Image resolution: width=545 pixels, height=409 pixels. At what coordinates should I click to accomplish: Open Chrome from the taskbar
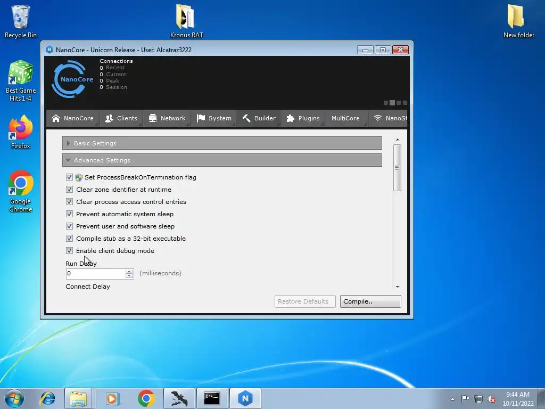tap(146, 398)
